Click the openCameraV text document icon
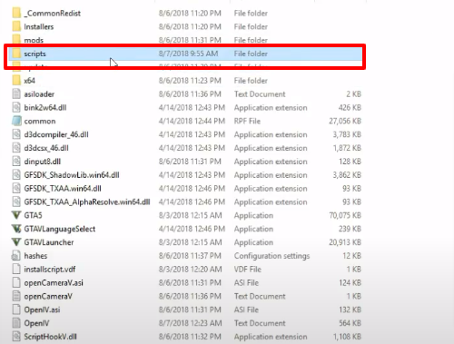The width and height of the screenshot is (454, 344). (16, 296)
